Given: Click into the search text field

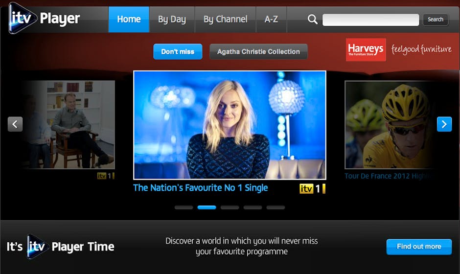Looking at the screenshot, I should 370,20.
